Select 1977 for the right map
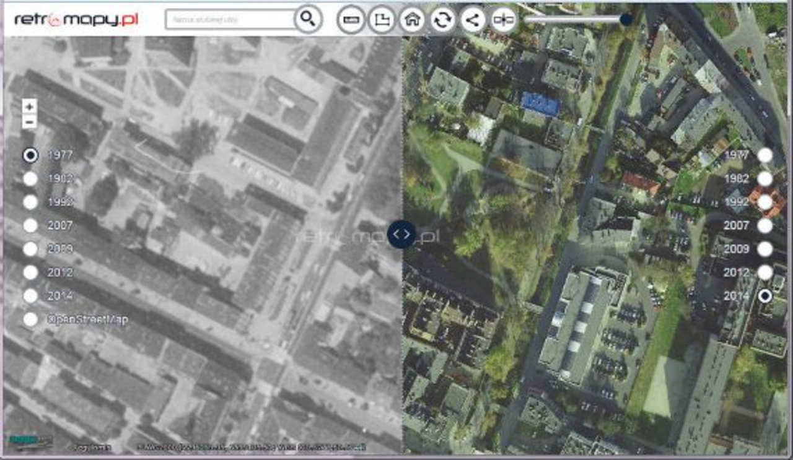The image size is (793, 460). pyautogui.click(x=766, y=155)
